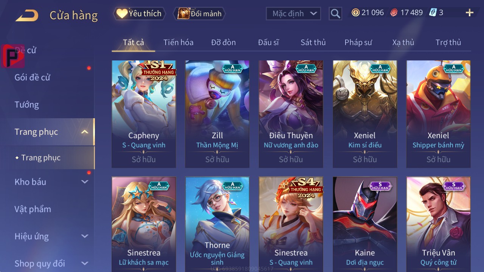The height and width of the screenshot is (272, 484).
Task: Select the Capheny S - Quang vinh skin card
Action: click(144, 114)
